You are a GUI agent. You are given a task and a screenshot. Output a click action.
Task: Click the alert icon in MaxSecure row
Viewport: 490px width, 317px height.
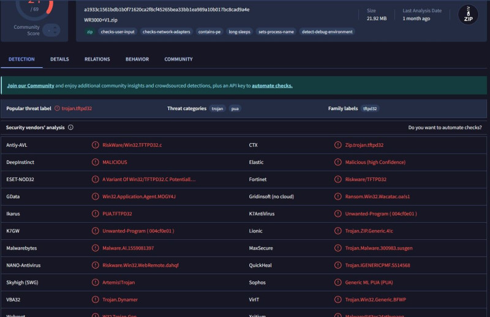(338, 248)
